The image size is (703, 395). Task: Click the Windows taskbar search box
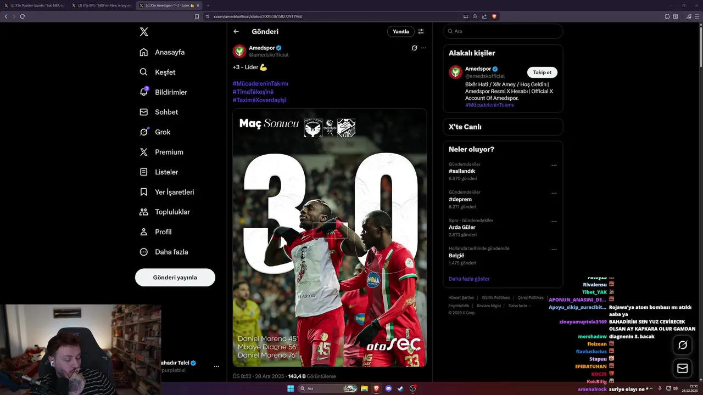pos(328,388)
